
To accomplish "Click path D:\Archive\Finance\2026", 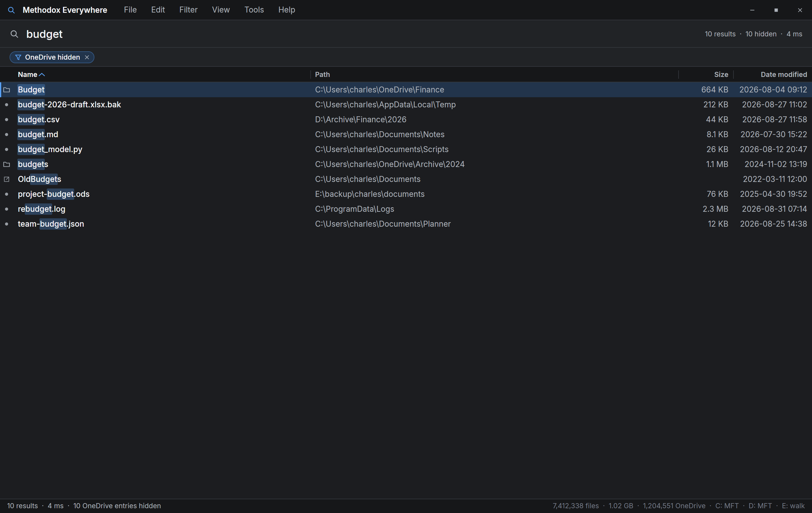I will 361,120.
